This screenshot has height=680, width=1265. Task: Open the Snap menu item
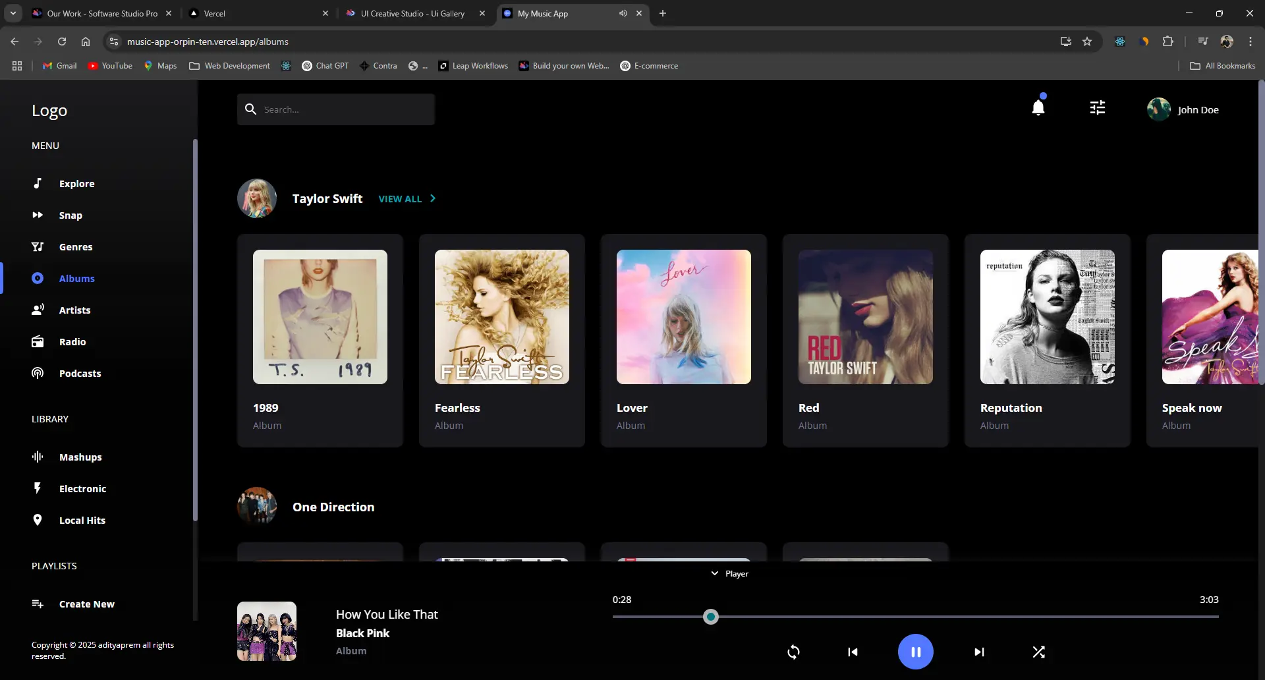[70, 215]
